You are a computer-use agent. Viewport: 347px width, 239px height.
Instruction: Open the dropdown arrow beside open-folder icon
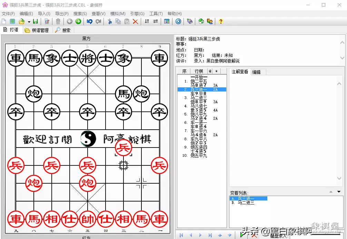tap(29, 22)
